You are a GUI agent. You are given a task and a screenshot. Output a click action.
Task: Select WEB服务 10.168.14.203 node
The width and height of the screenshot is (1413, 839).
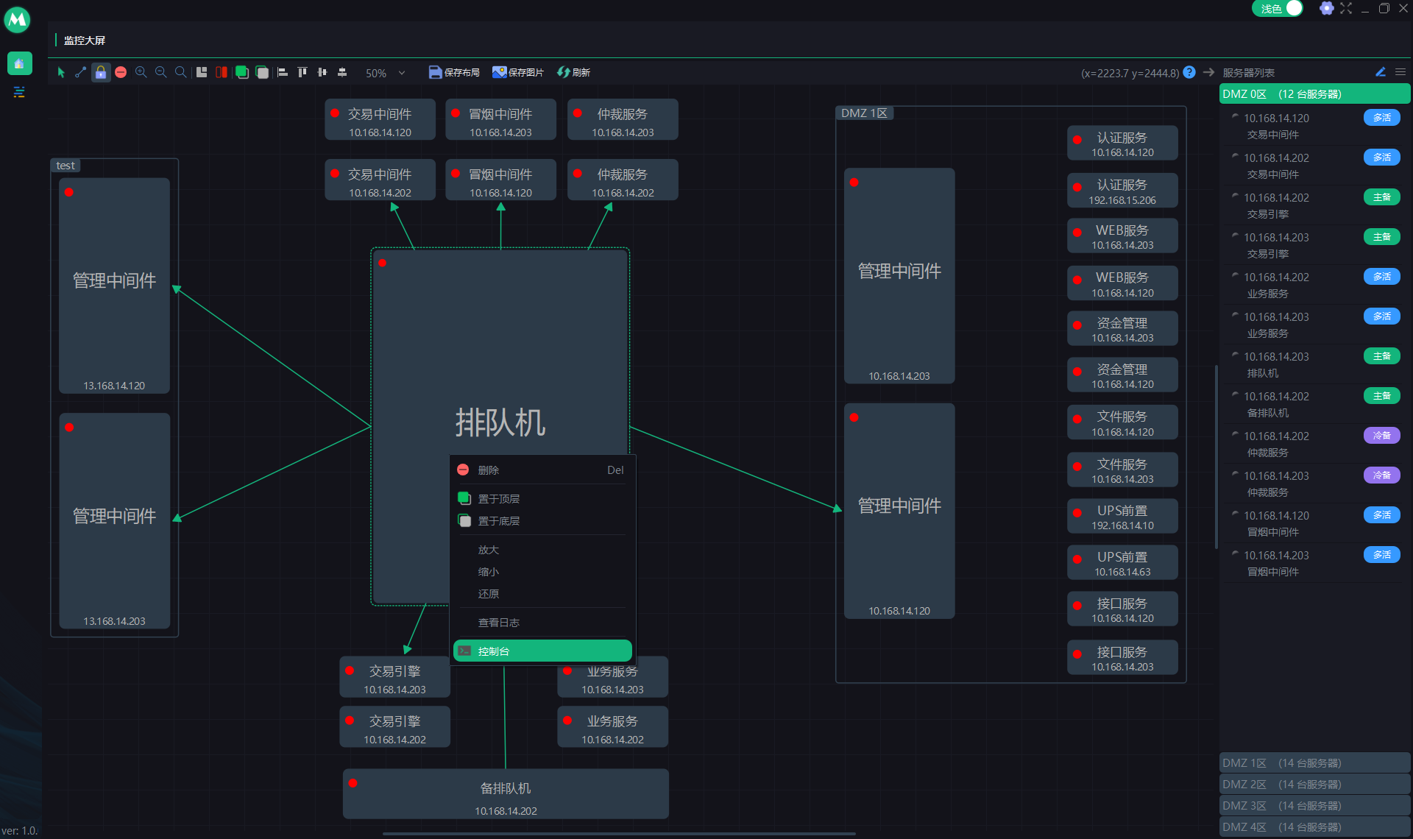click(1122, 236)
